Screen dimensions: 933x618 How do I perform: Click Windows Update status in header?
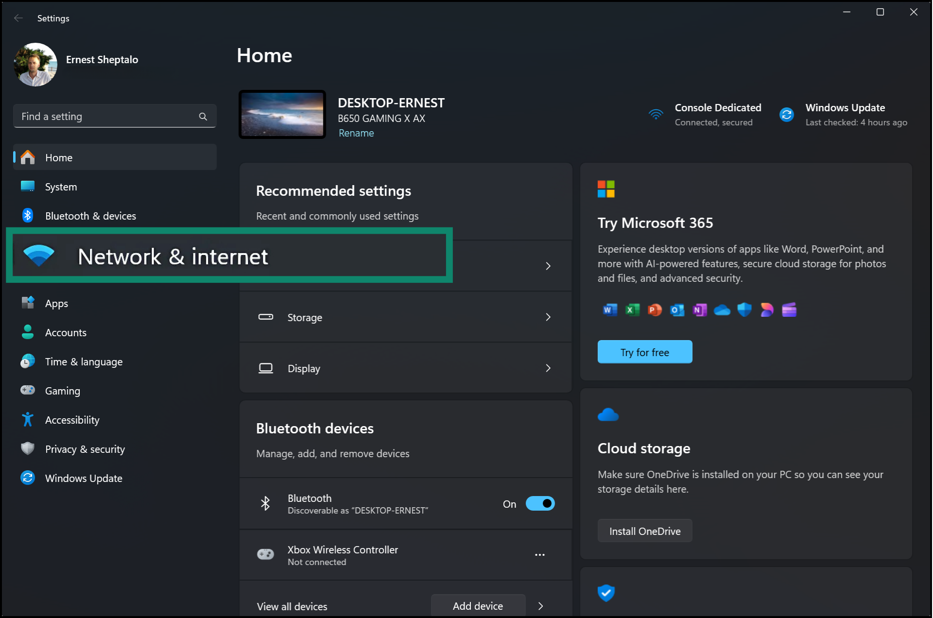pyautogui.click(x=845, y=115)
